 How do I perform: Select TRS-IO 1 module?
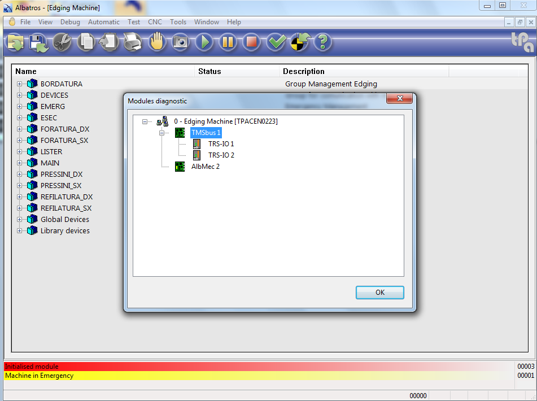coord(221,144)
